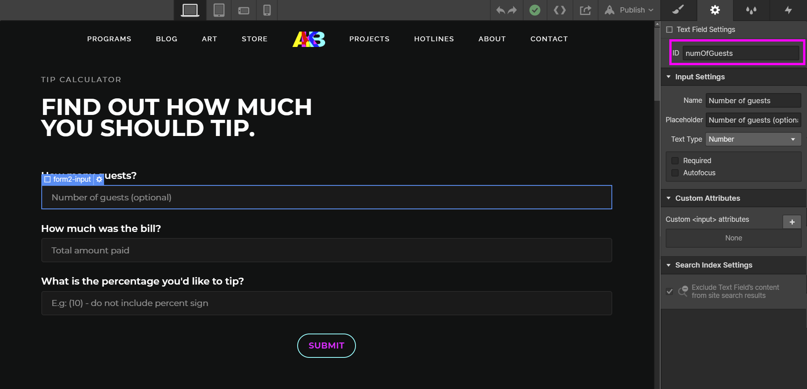The width and height of the screenshot is (807, 389).
Task: Click the canvas vertical scrollbar
Action: 657,64
